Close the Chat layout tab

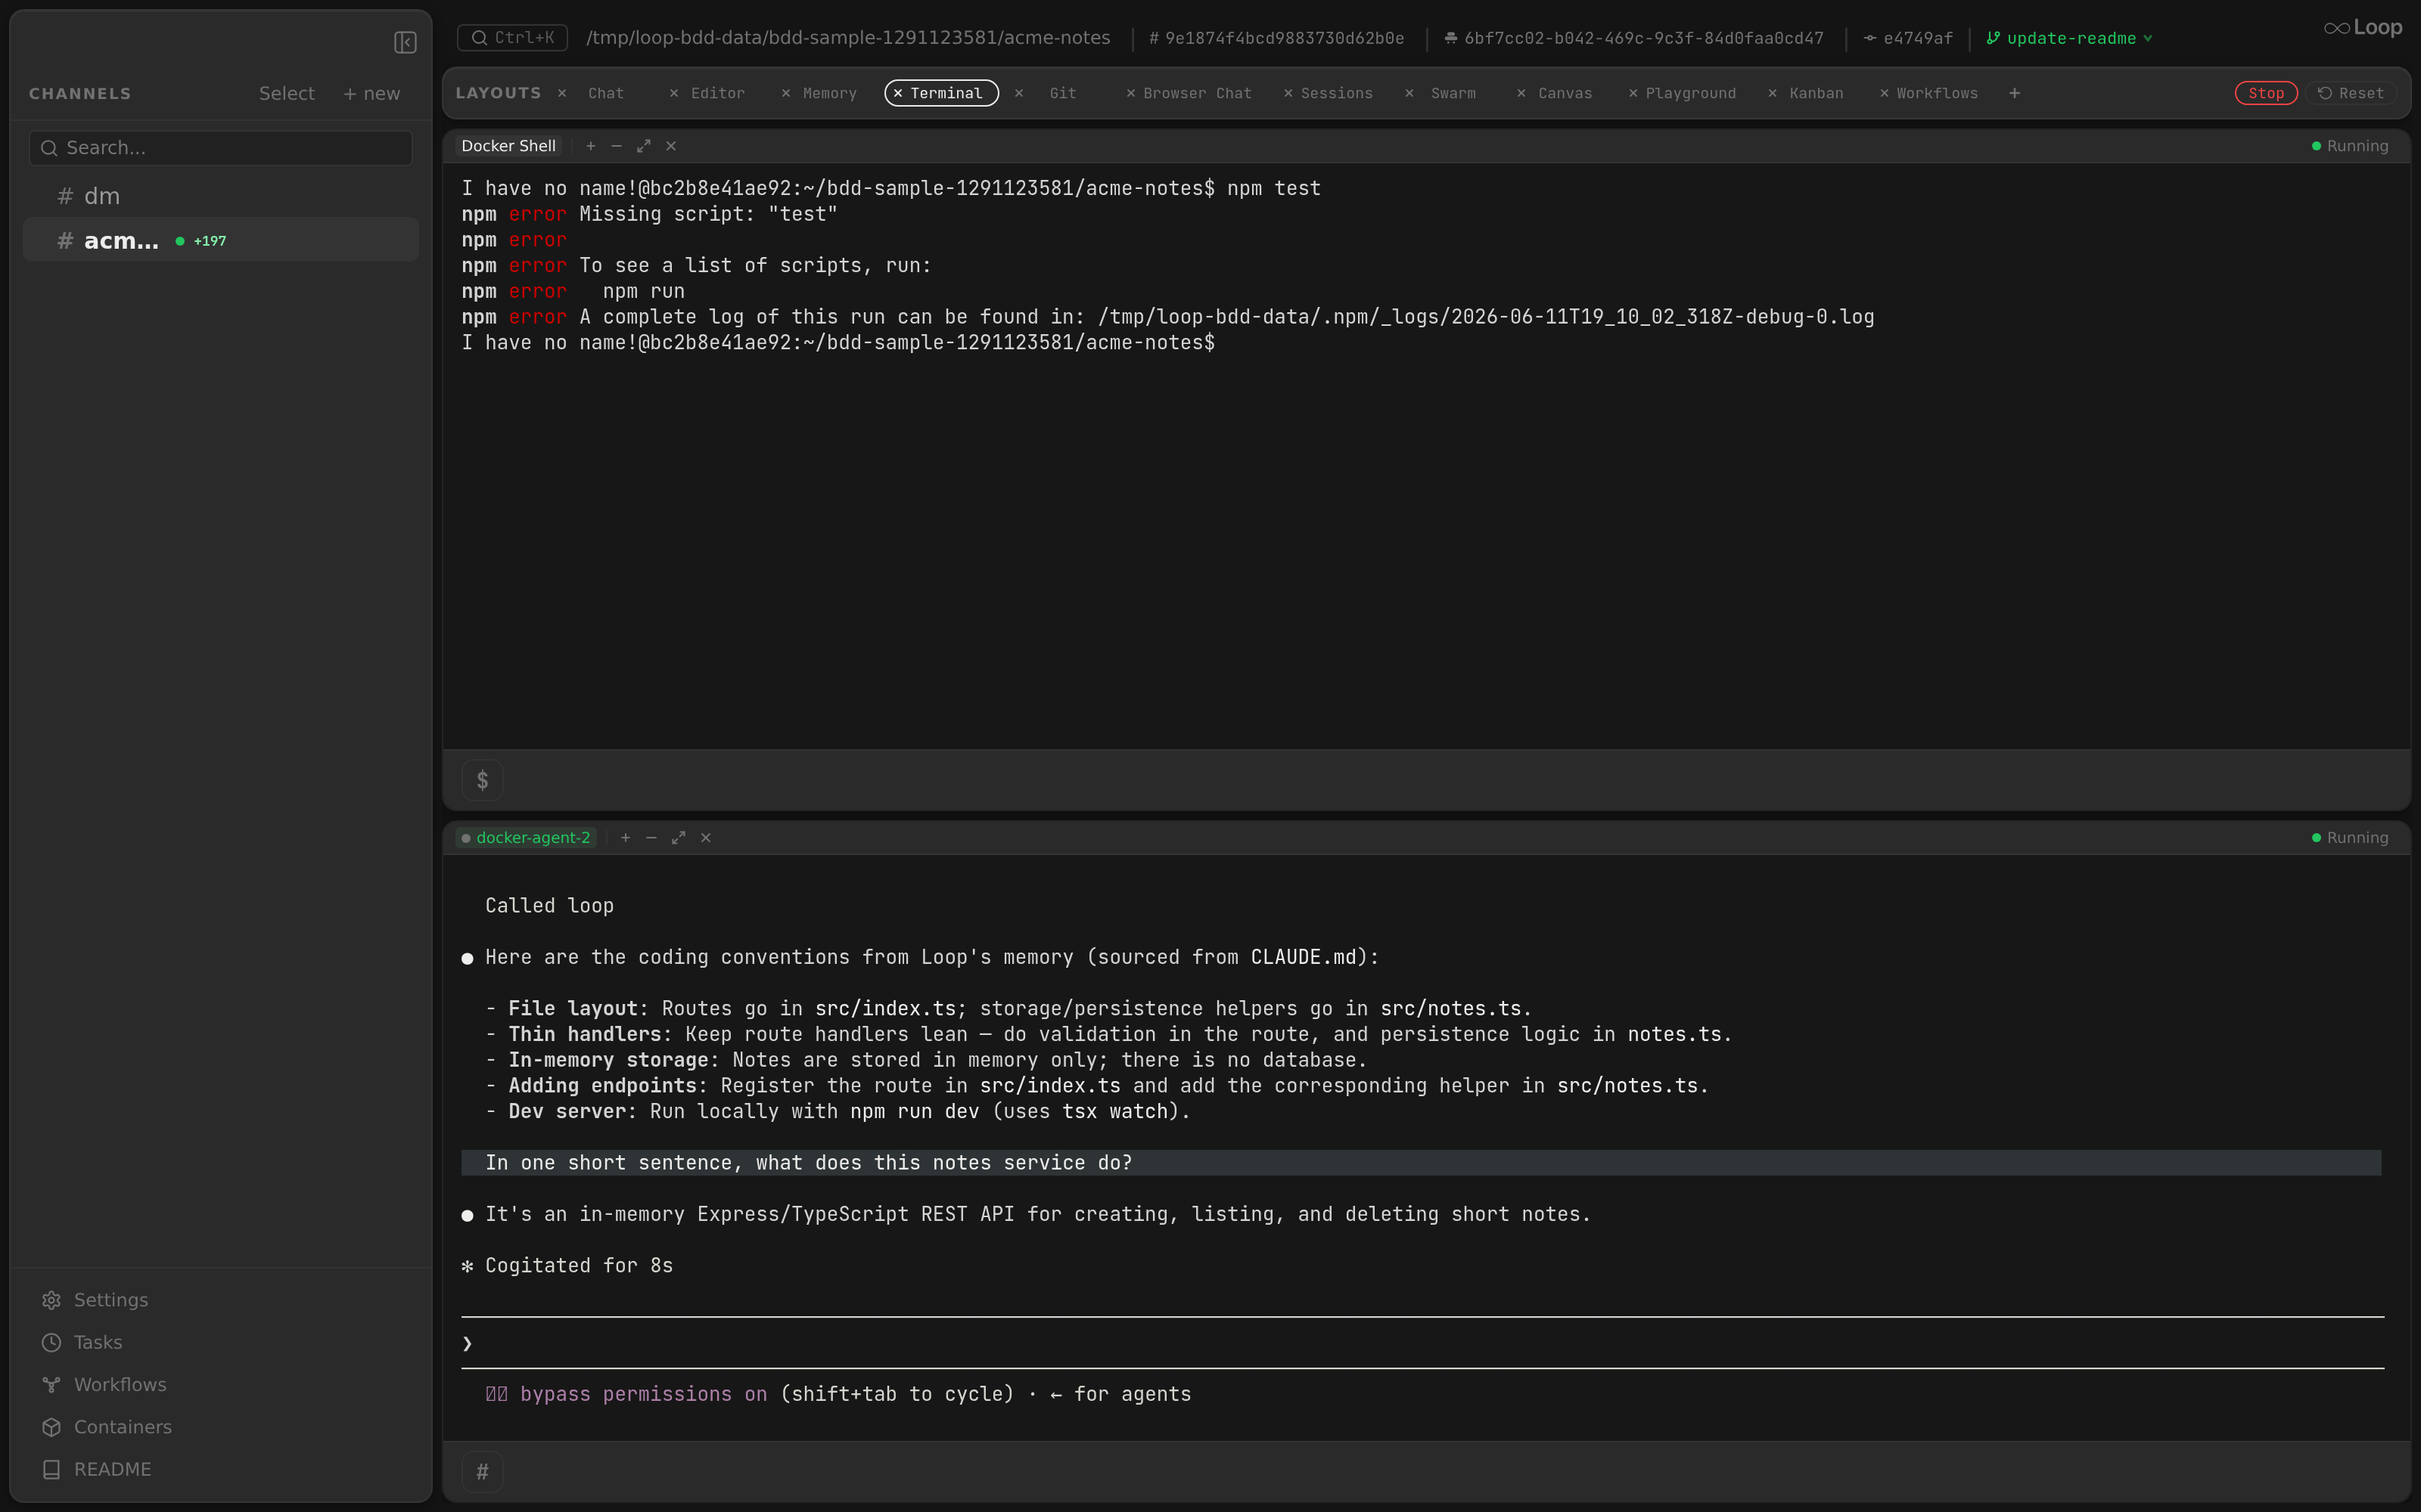coord(562,93)
